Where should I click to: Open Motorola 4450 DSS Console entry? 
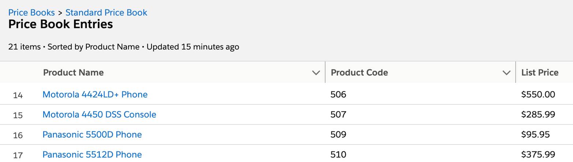click(99, 115)
